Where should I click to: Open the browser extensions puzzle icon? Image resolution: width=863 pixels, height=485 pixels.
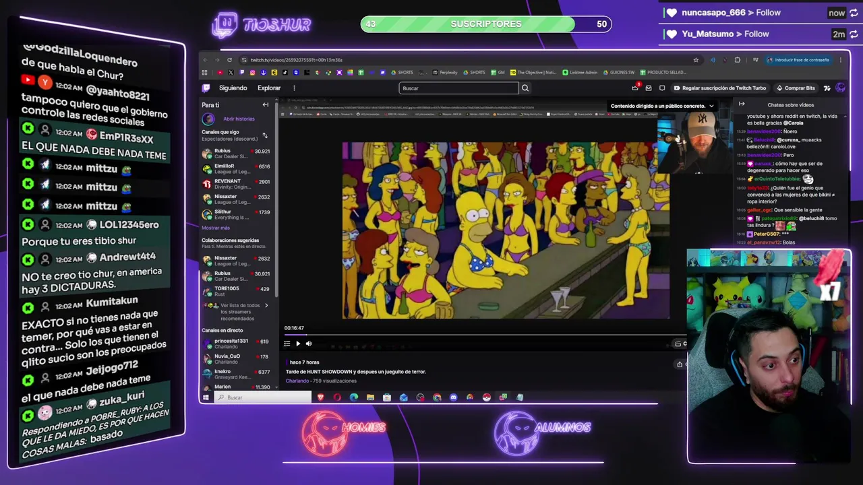point(737,60)
